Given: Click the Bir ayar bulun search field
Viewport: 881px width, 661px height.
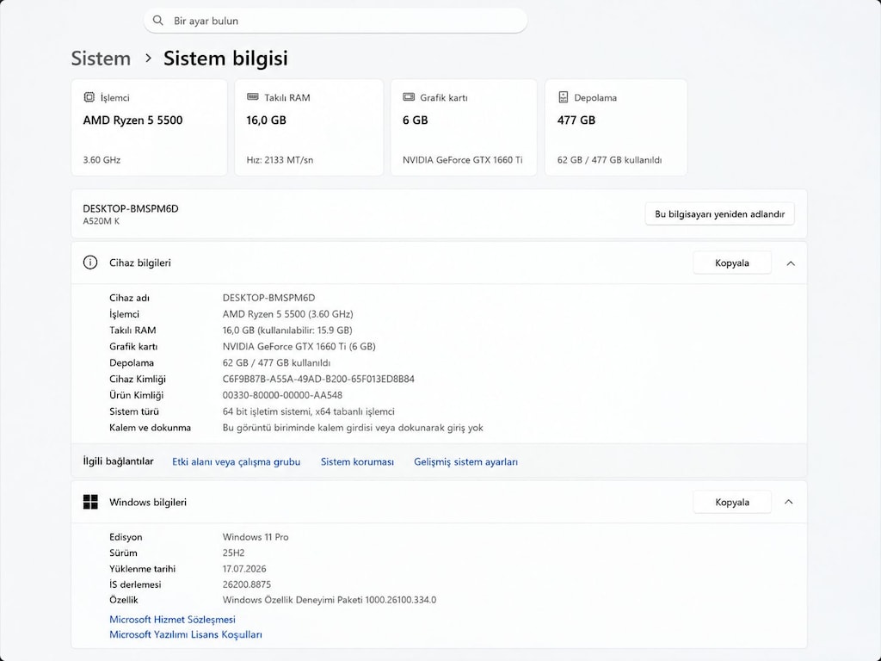Looking at the screenshot, I should pos(336,21).
